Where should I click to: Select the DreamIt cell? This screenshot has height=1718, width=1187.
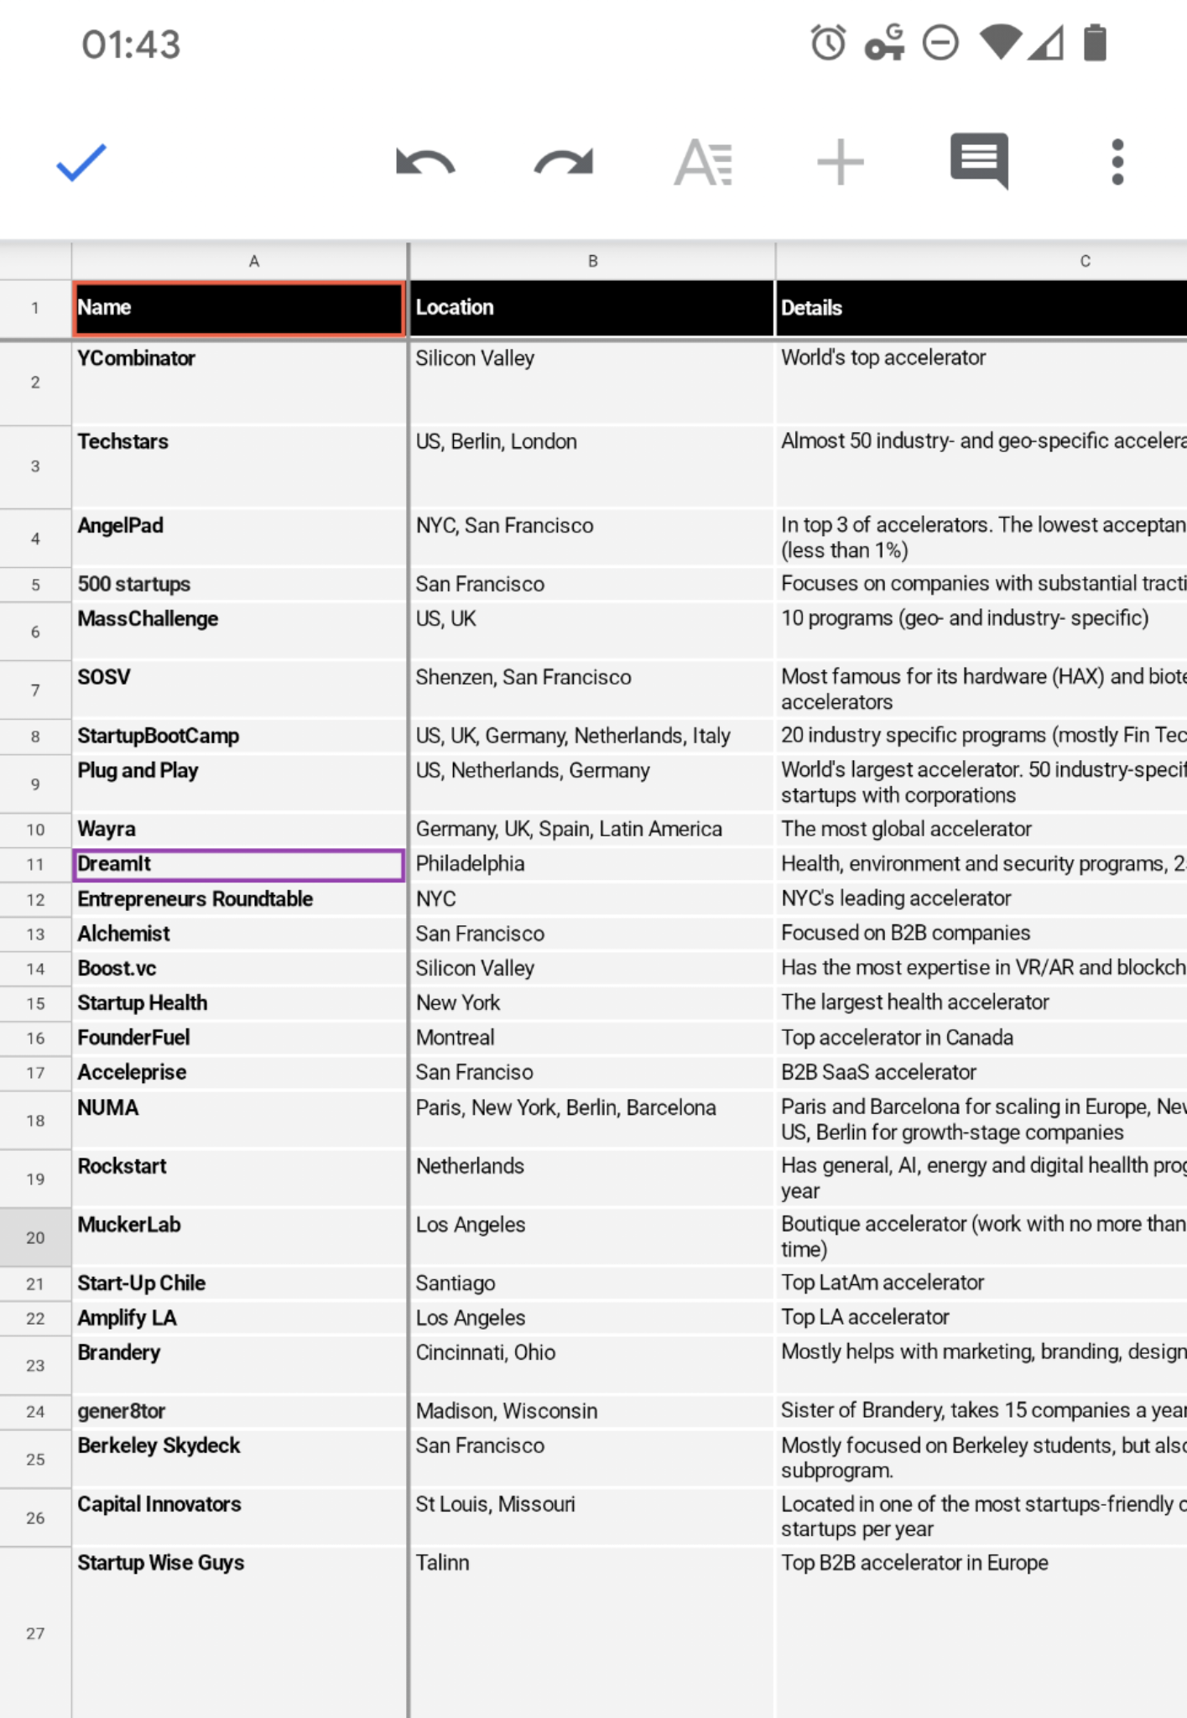[240, 865]
